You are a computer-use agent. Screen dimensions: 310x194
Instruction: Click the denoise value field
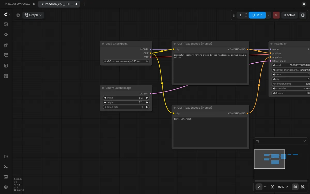coord(291,93)
